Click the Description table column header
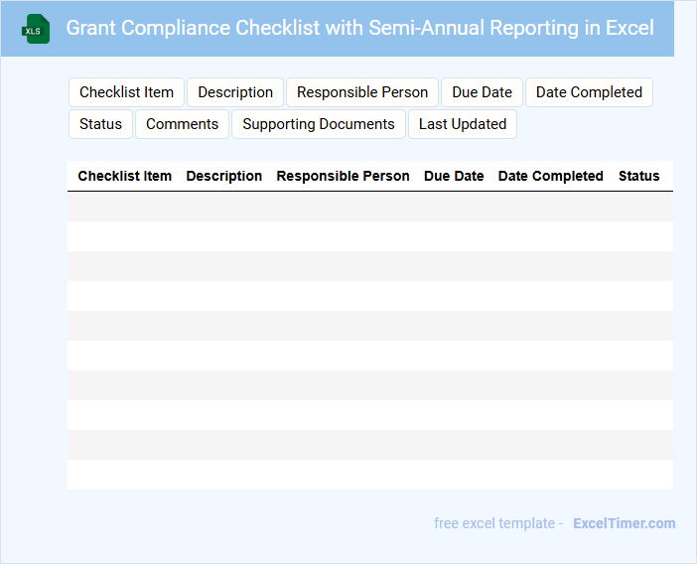 (224, 176)
